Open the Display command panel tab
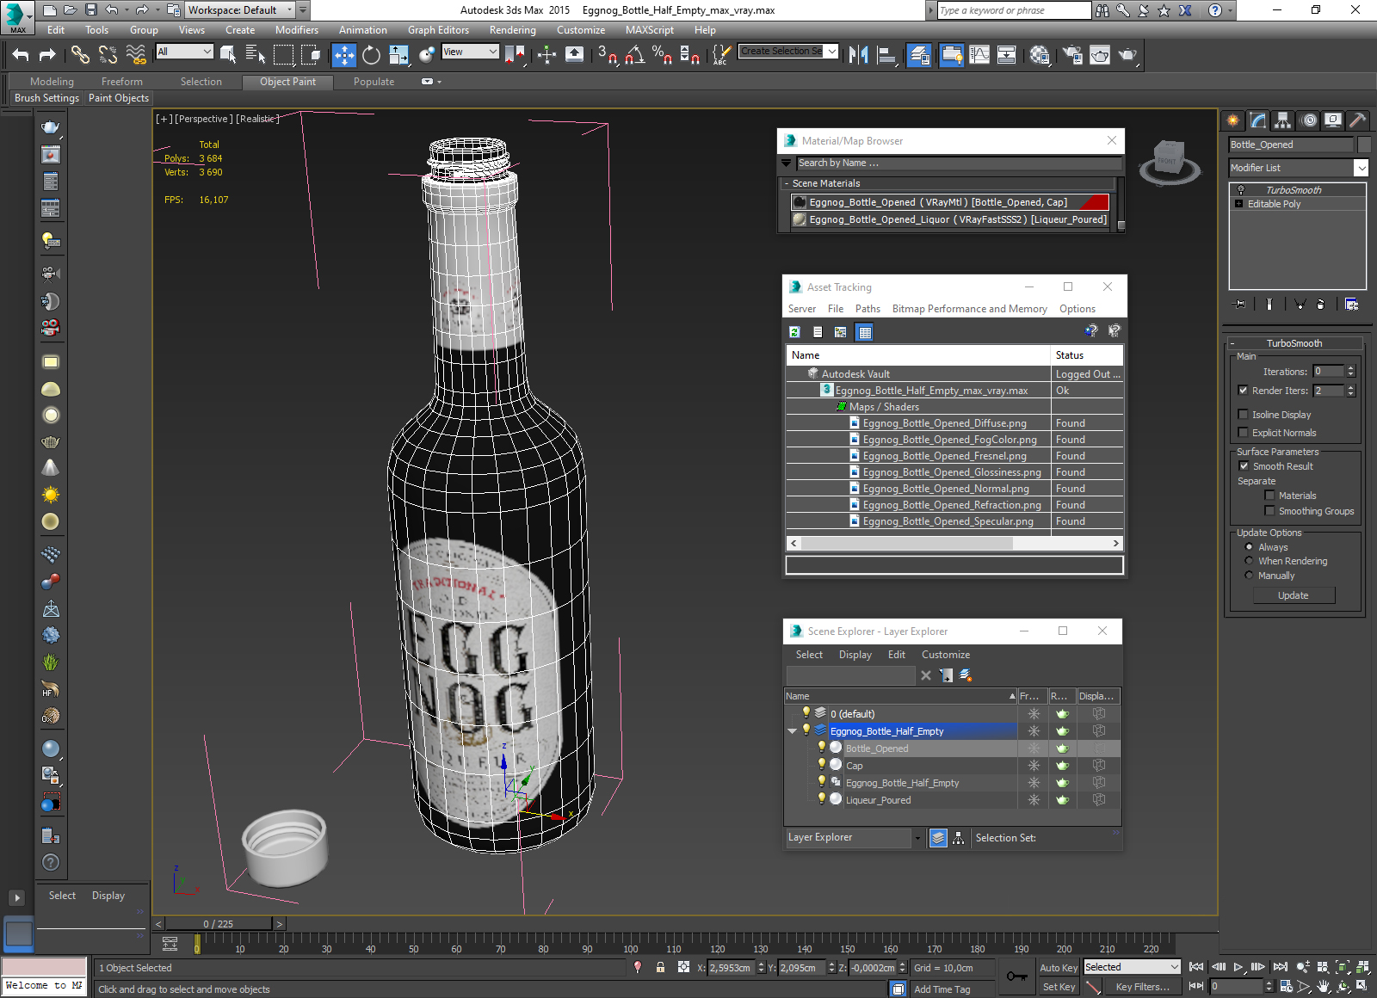The image size is (1377, 998). coord(1333,120)
